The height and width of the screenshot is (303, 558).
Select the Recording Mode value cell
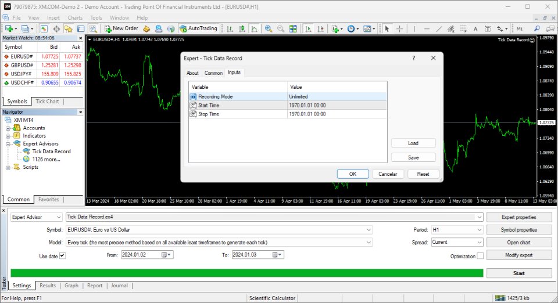337,96
